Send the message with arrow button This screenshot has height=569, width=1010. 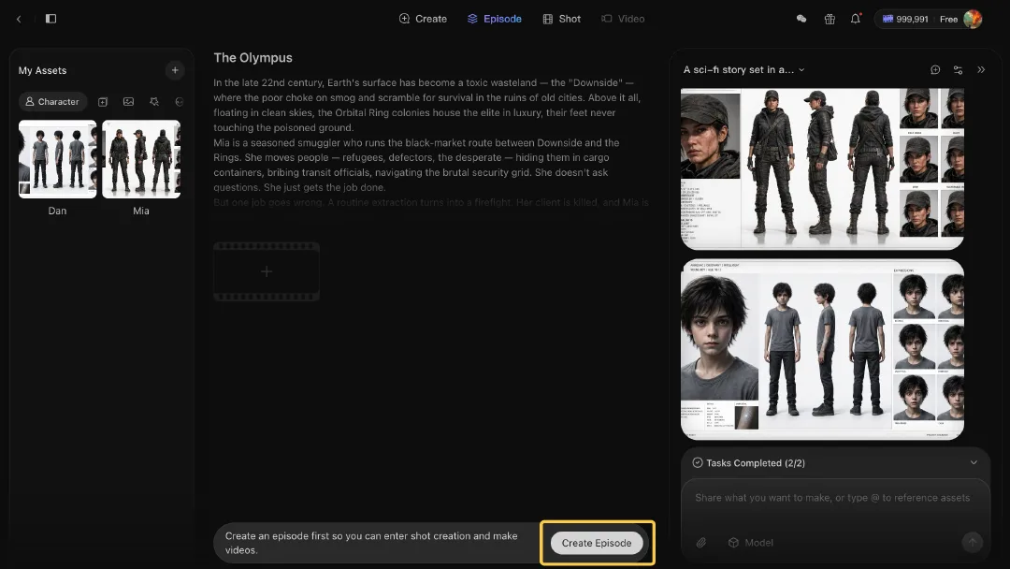972,542
